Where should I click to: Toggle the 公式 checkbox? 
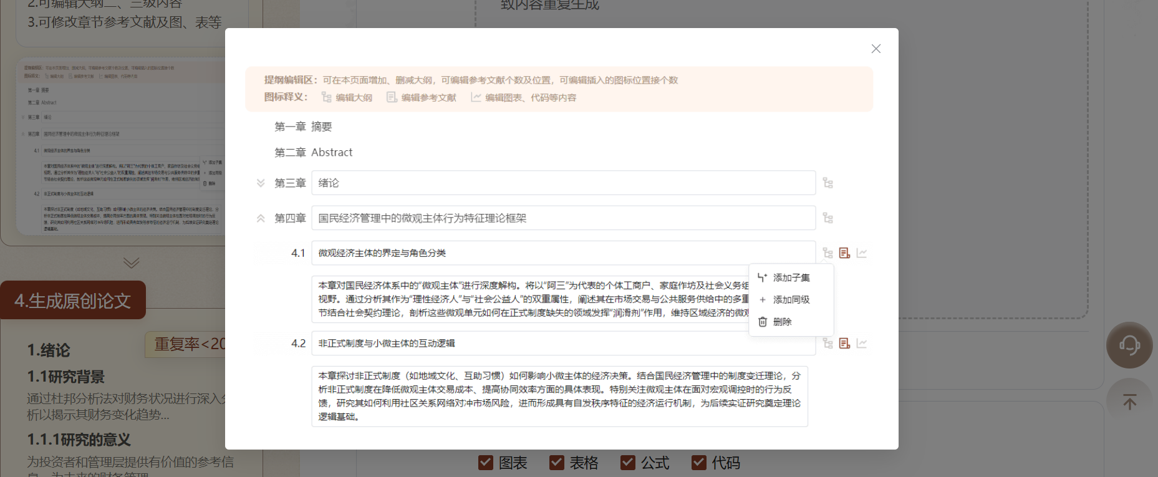point(627,462)
